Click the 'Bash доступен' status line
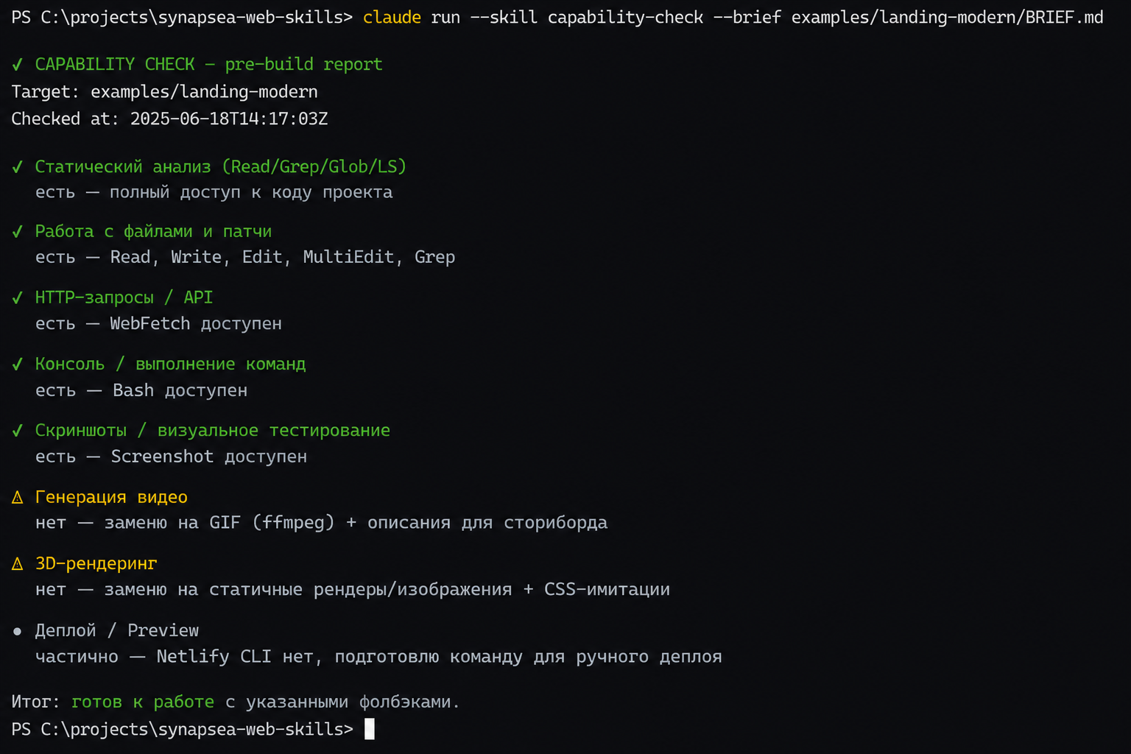The height and width of the screenshot is (754, 1131). tap(141, 390)
